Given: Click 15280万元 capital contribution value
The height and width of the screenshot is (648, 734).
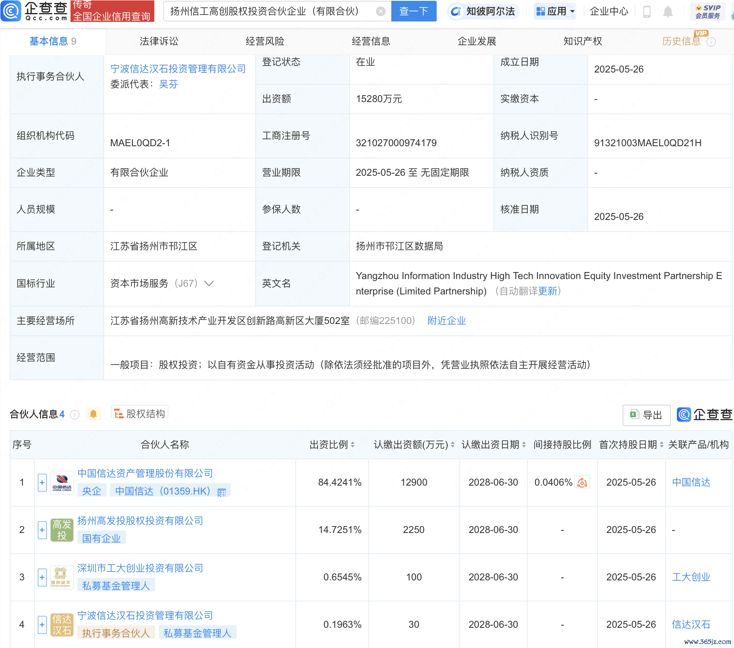Looking at the screenshot, I should (x=379, y=99).
